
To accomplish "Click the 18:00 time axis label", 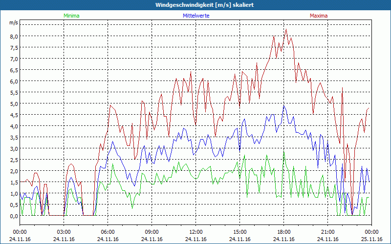I will (284, 232).
